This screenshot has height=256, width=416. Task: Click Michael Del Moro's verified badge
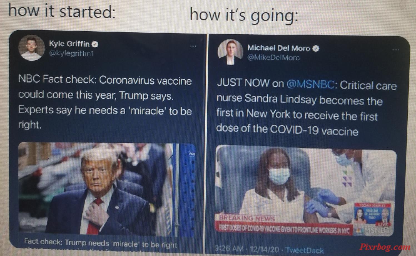(x=316, y=48)
